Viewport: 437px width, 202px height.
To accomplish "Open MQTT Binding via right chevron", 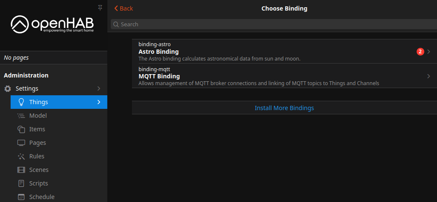I will tap(429, 76).
